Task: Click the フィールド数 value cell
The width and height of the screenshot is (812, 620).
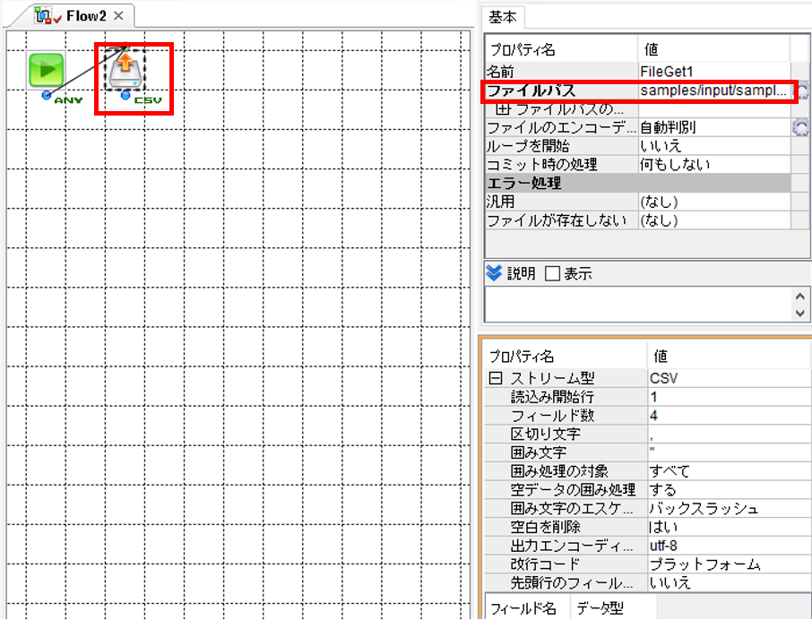Action: click(x=730, y=415)
